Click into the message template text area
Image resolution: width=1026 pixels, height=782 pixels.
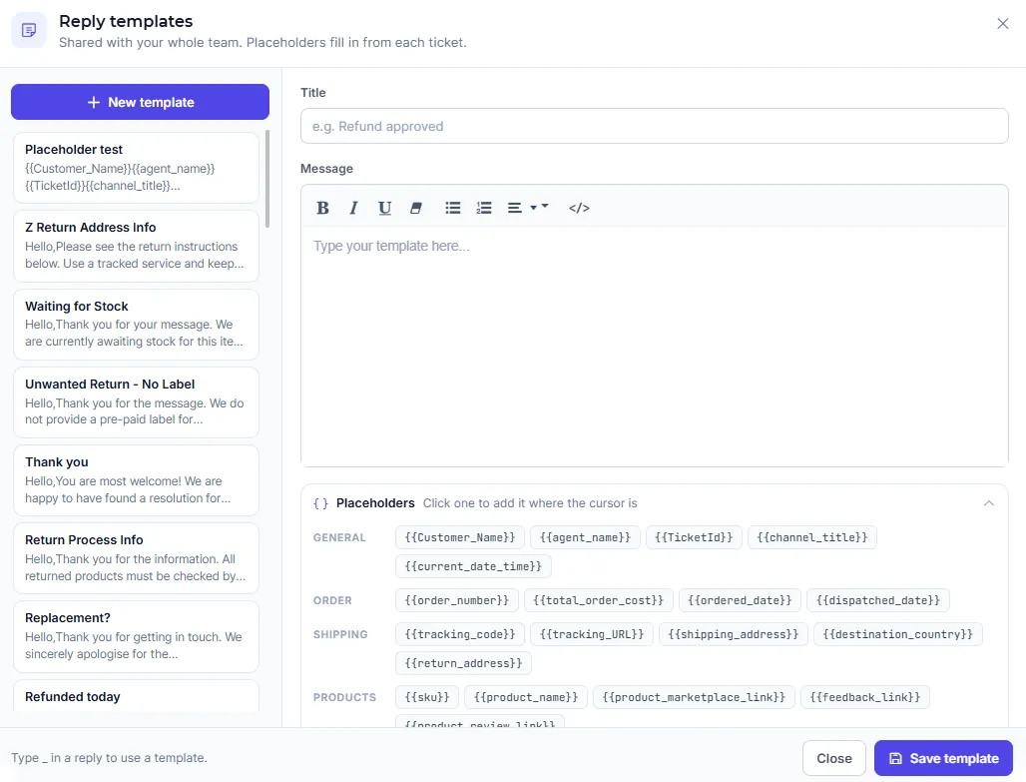point(655,346)
